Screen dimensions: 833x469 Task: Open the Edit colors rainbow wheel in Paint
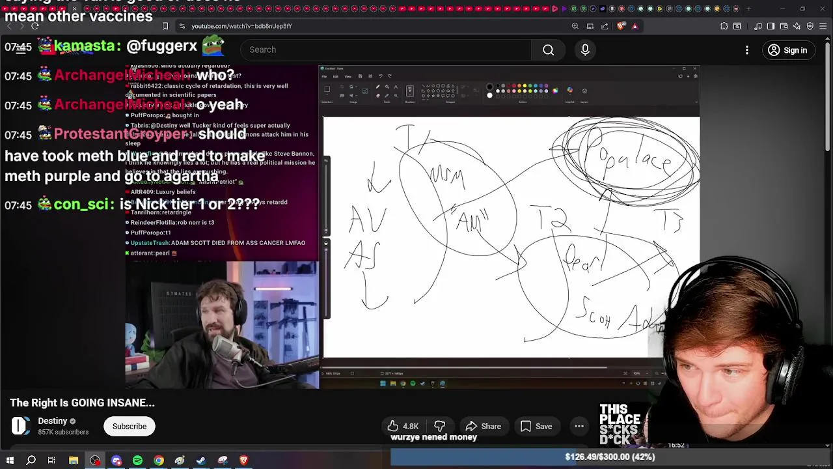[555, 91]
